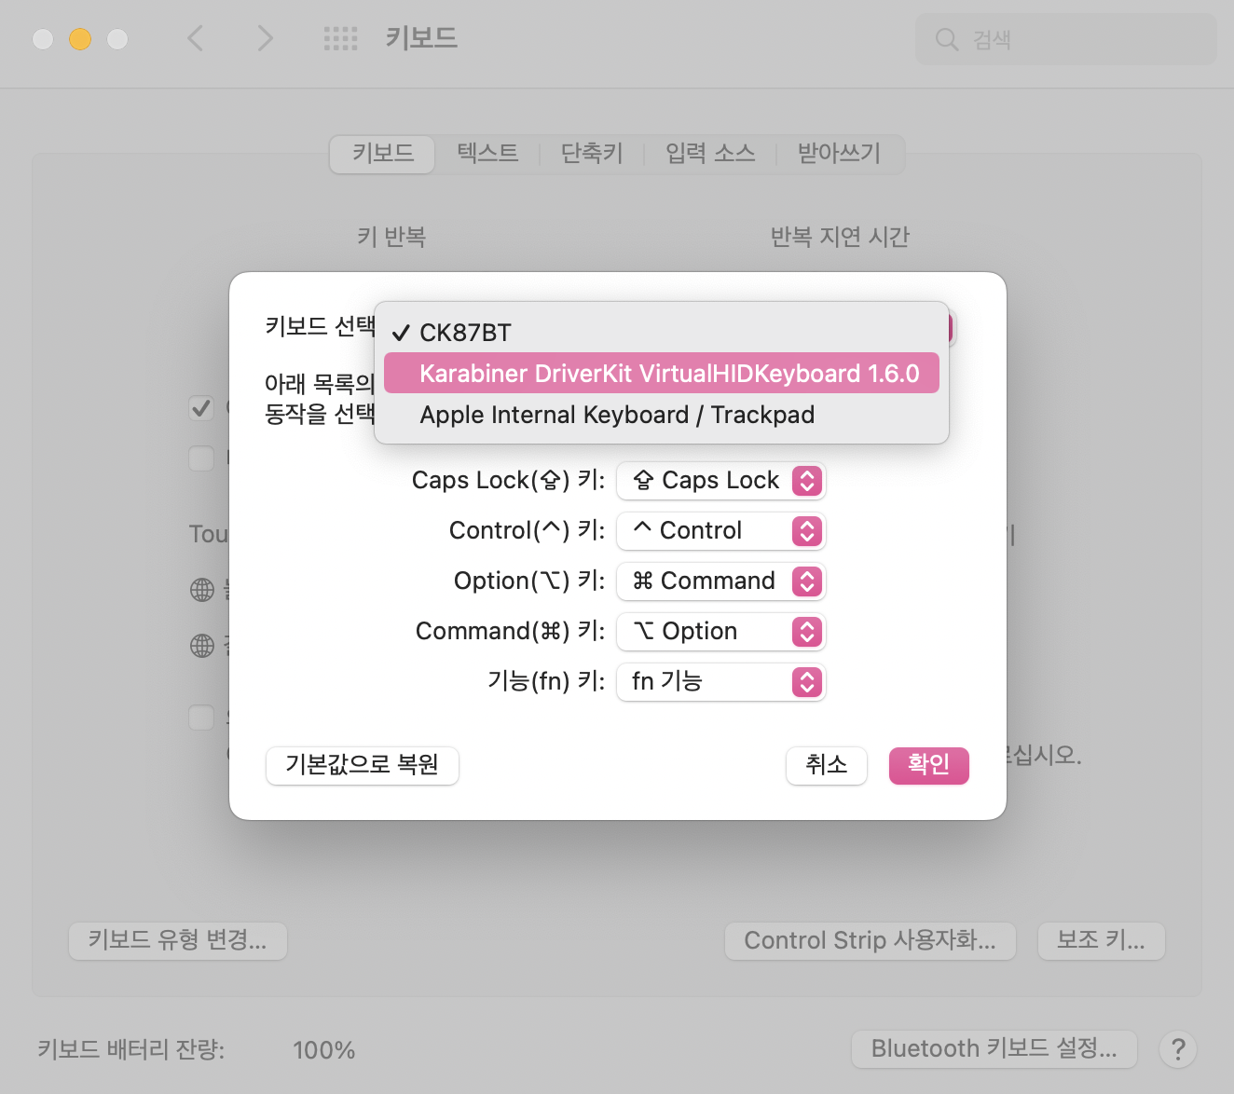
Task: Open the Caps Lock key dropdown
Action: tap(721, 481)
